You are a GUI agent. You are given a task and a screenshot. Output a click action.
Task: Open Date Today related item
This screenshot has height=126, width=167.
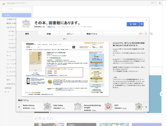pos(67,107)
